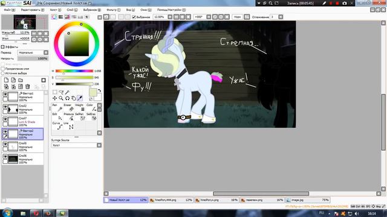Switch to the Новый Холст.sai tab
This screenshot has width=387, height=217.
126,200
